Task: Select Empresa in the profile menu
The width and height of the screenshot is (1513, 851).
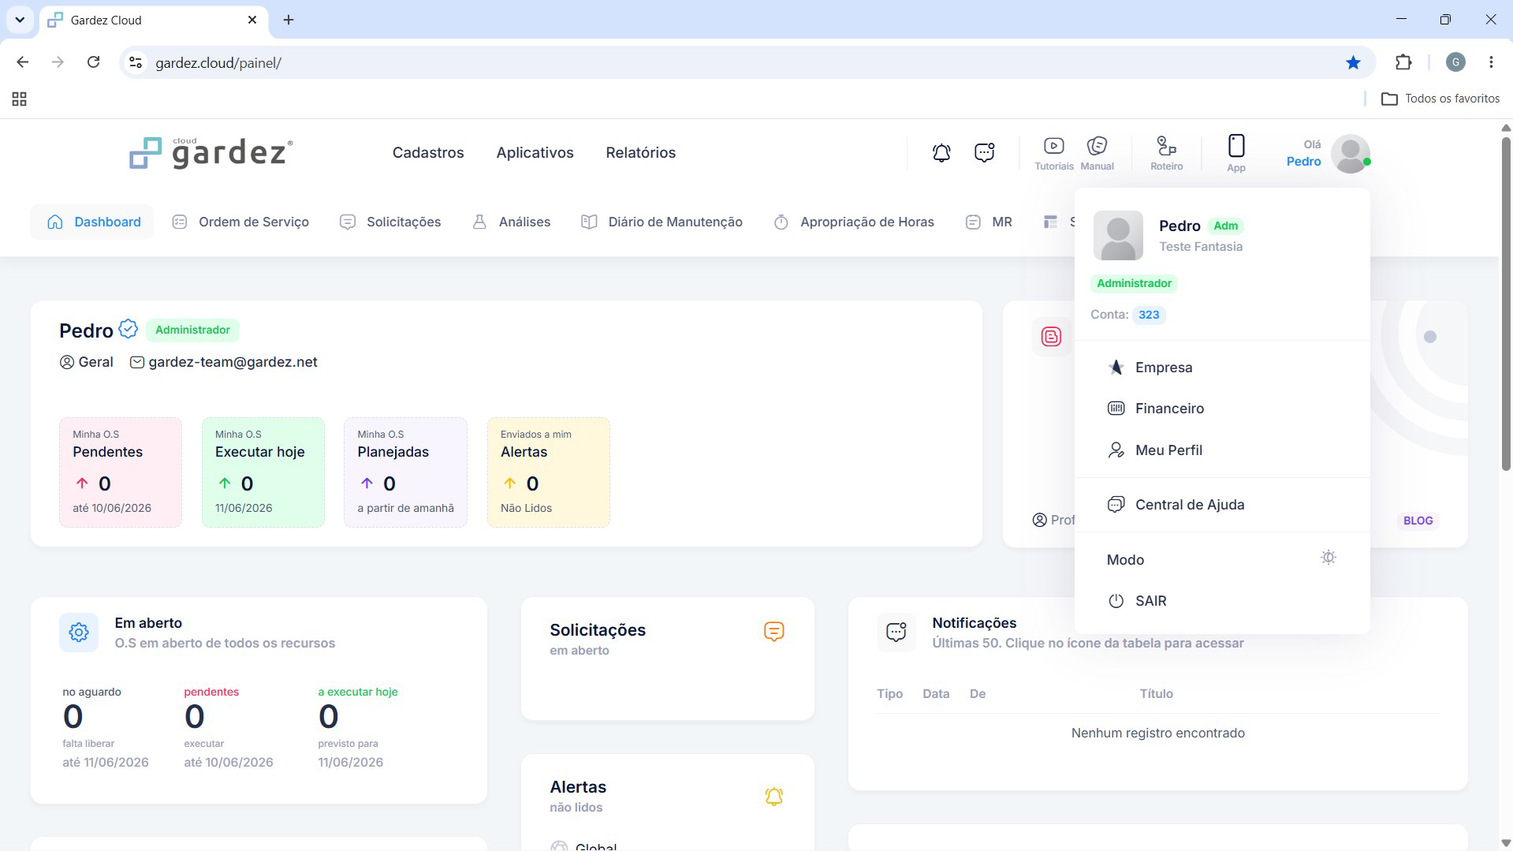Action: [1222, 368]
